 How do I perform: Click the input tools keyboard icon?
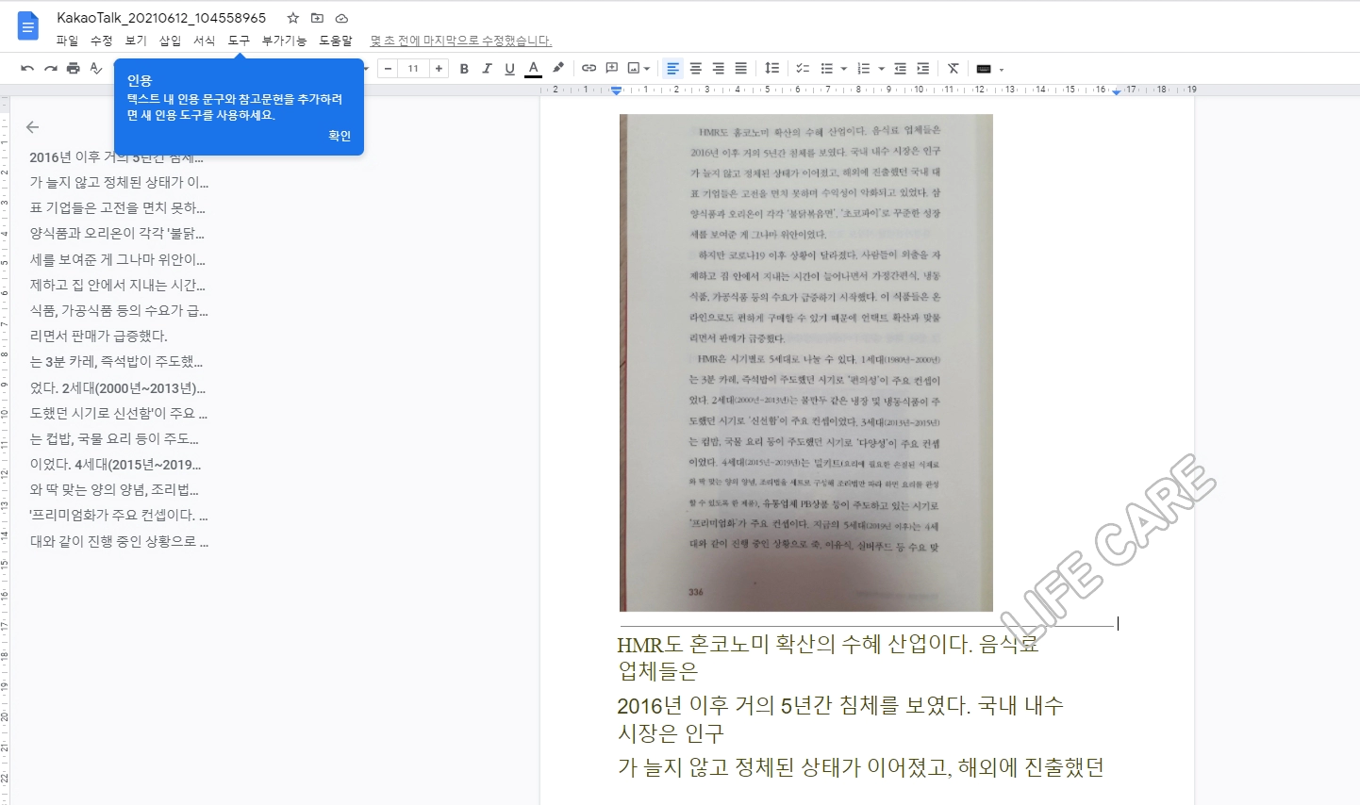coord(984,69)
